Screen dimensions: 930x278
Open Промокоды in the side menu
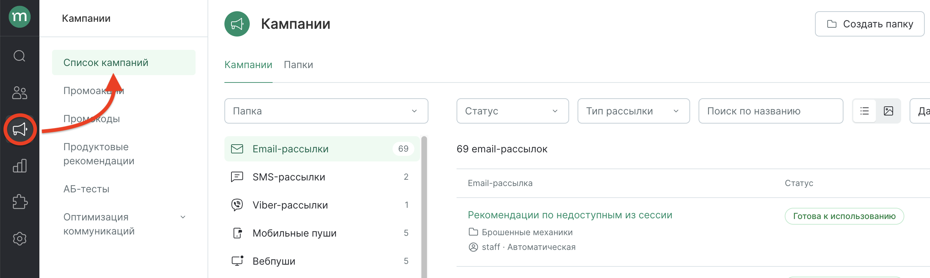click(92, 119)
